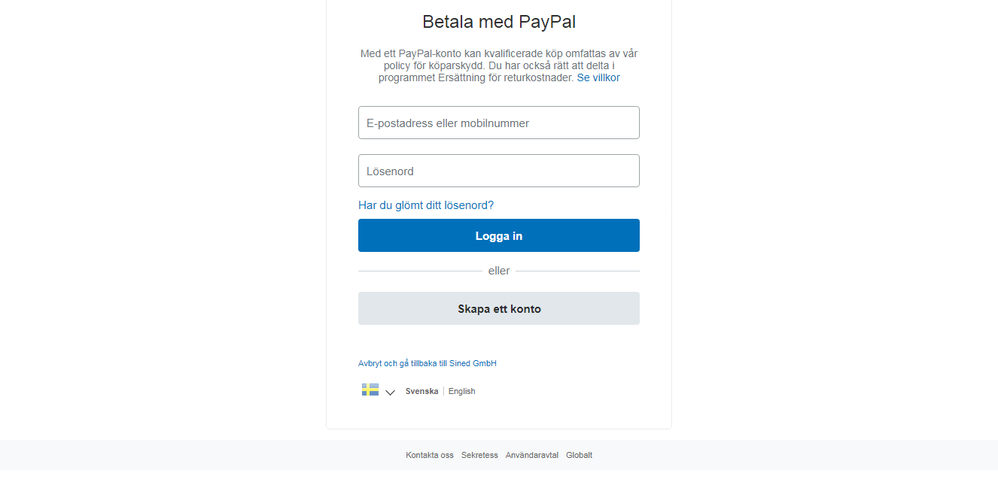Click the Betala med PayPal heading
998x479 pixels.
[x=499, y=21]
